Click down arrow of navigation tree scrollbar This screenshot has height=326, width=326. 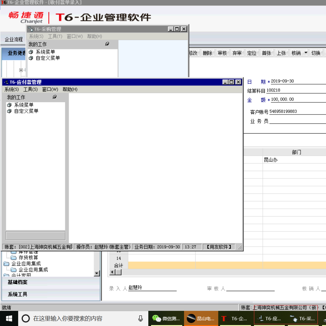tap(97, 273)
